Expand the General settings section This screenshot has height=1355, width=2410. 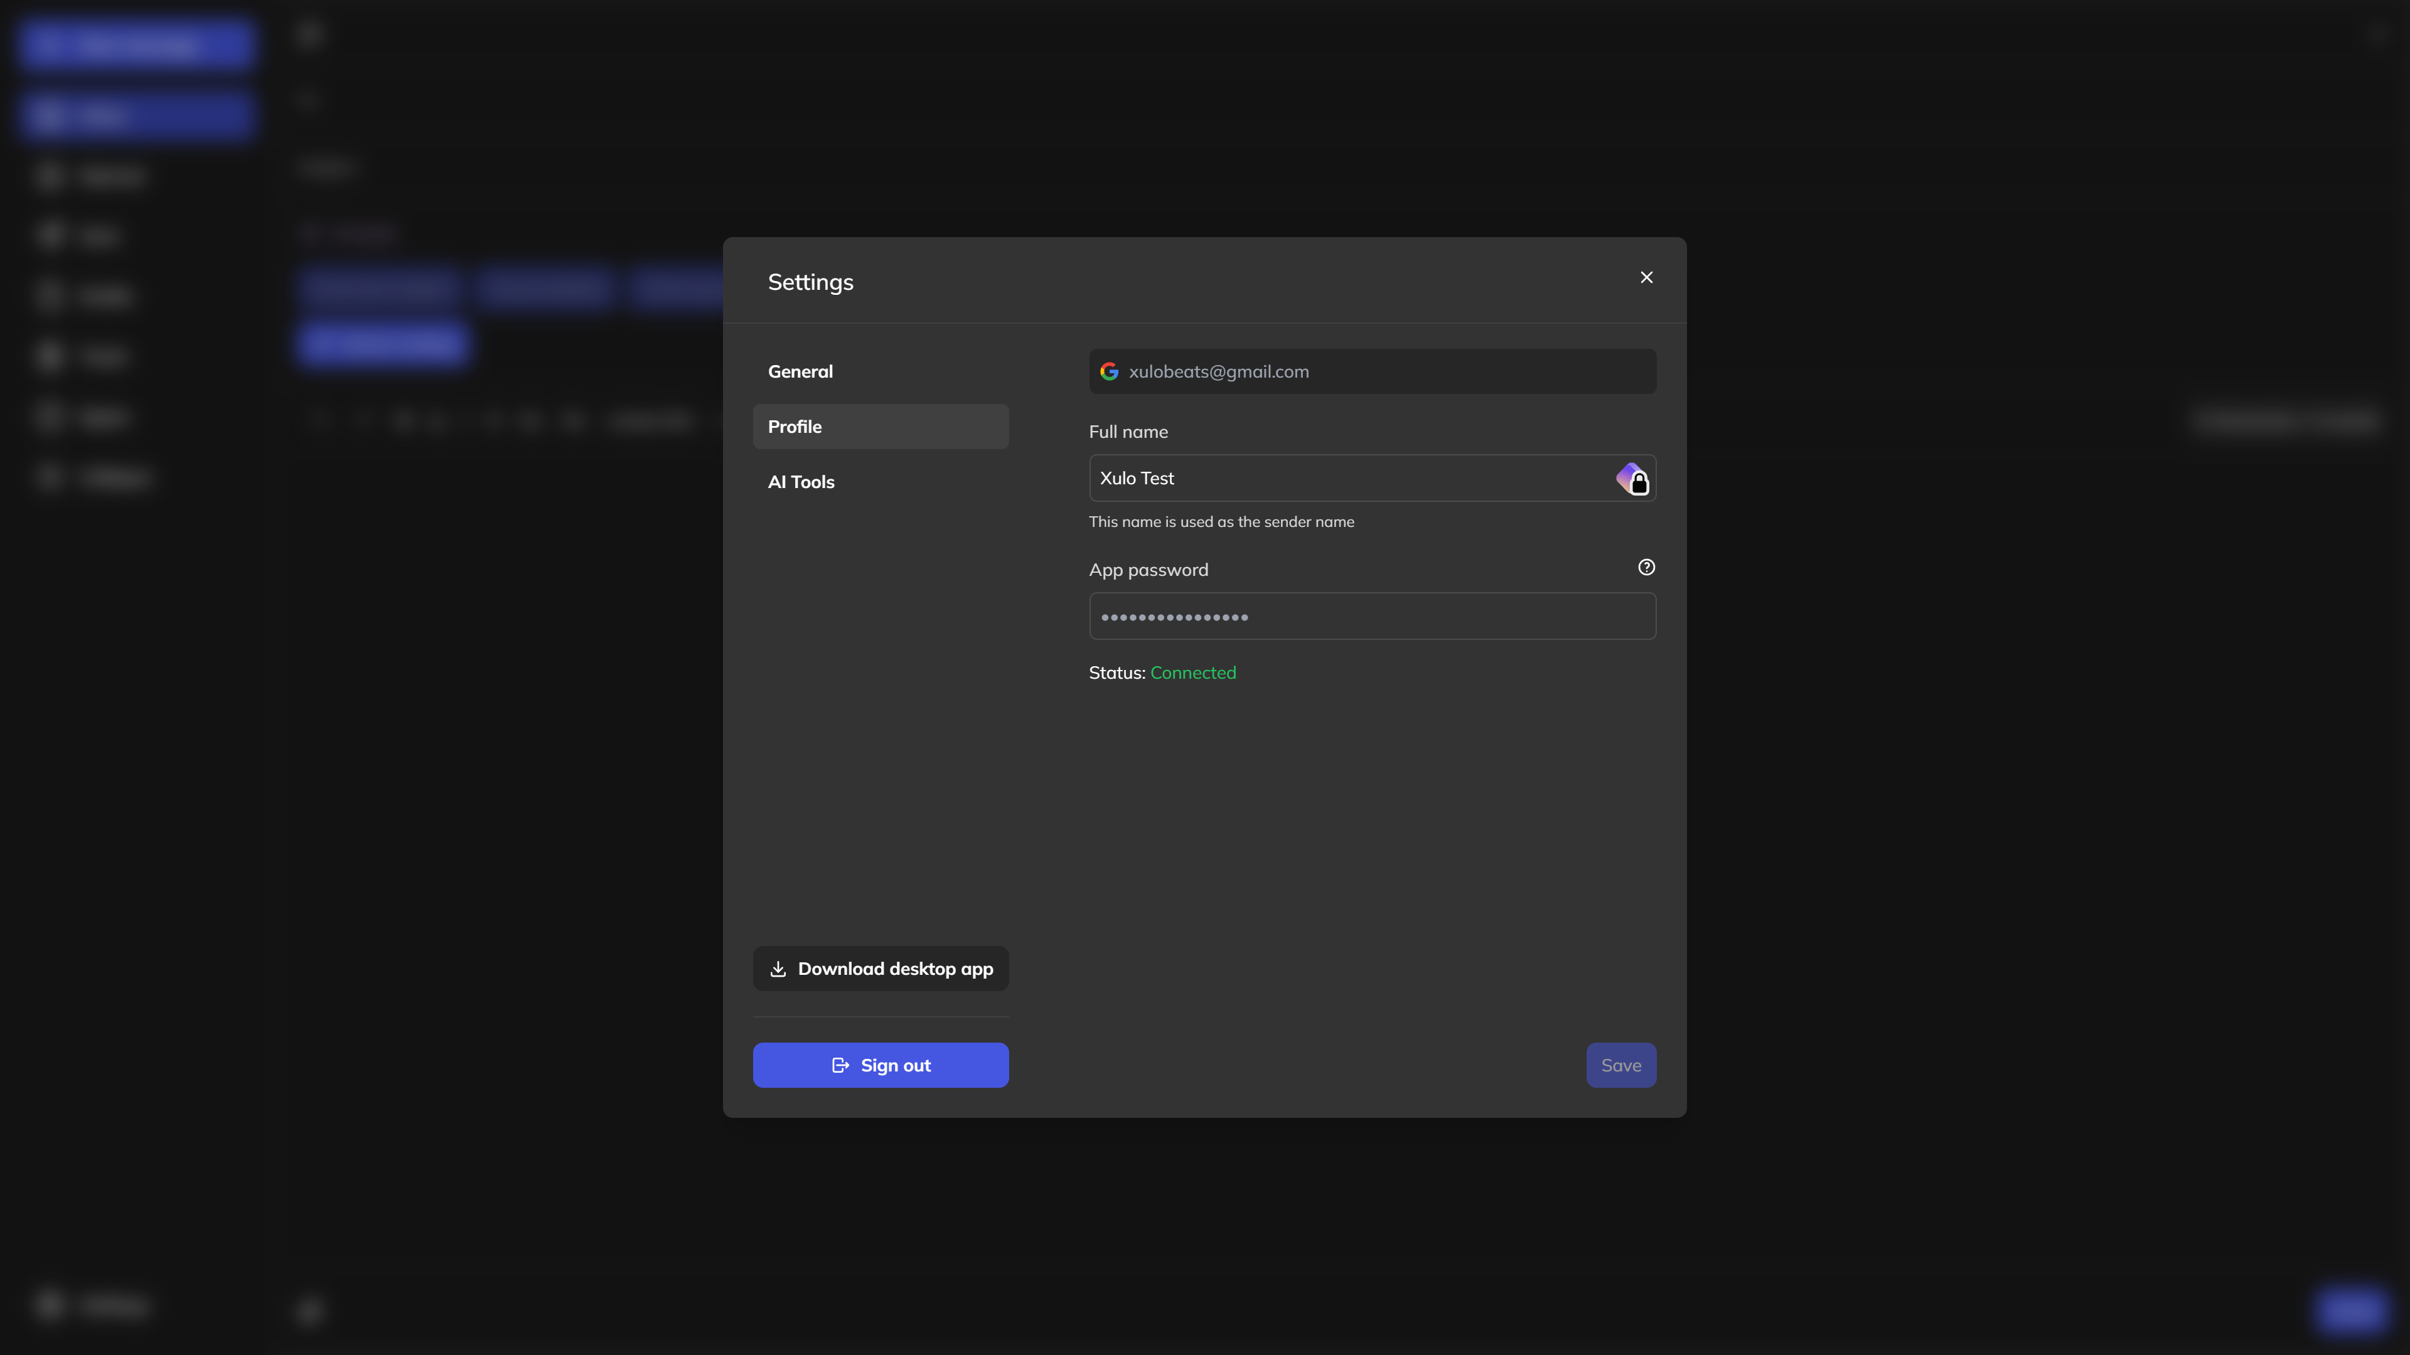[801, 371]
